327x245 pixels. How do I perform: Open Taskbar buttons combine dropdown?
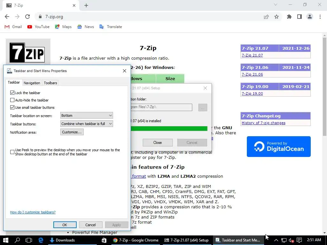coord(87,124)
